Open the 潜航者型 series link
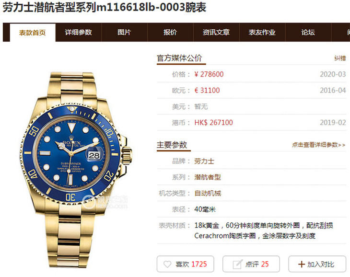Viewport: 350px width, 277px height. coord(208,177)
